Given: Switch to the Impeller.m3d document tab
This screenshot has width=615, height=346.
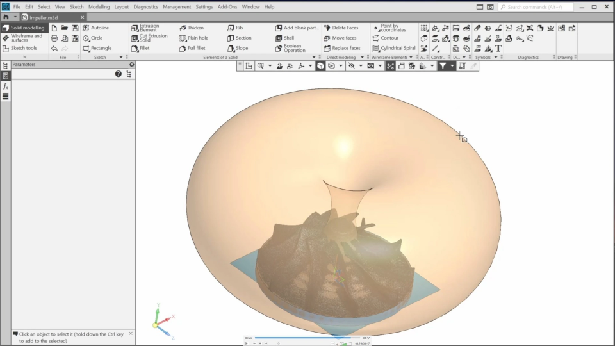Looking at the screenshot, I should (x=51, y=17).
